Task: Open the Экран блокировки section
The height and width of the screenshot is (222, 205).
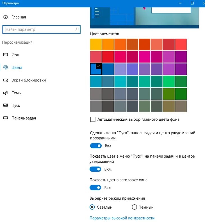Action: [28, 80]
